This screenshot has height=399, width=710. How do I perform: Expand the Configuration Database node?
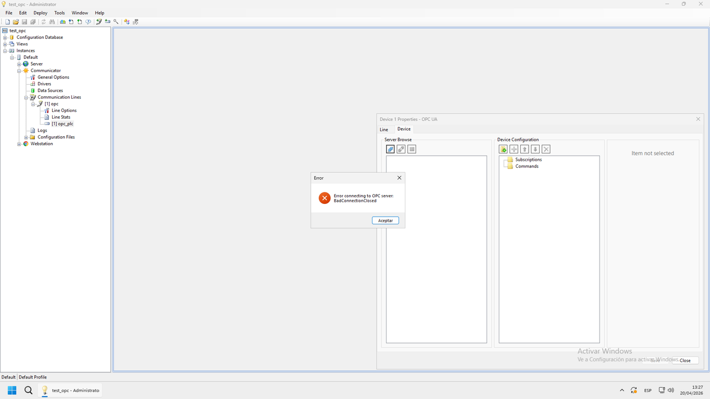click(5, 37)
